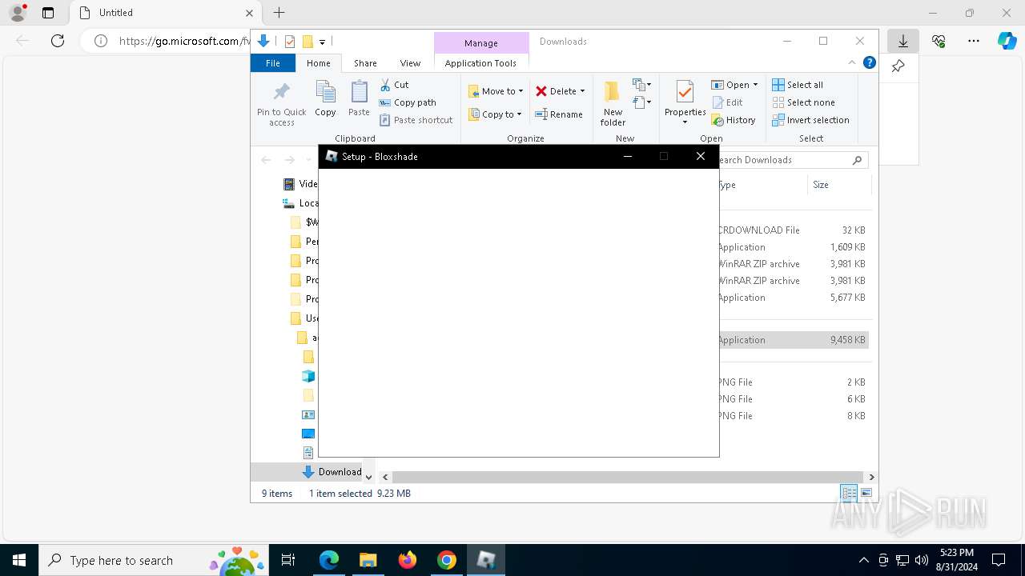This screenshot has height=576, width=1025.
Task: Click the Paste ribbon icon
Action: (359, 99)
